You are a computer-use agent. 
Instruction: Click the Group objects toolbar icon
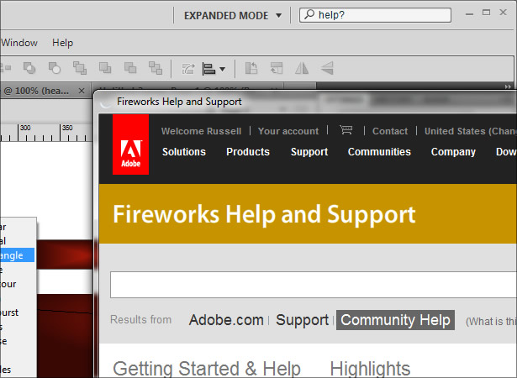click(188, 69)
